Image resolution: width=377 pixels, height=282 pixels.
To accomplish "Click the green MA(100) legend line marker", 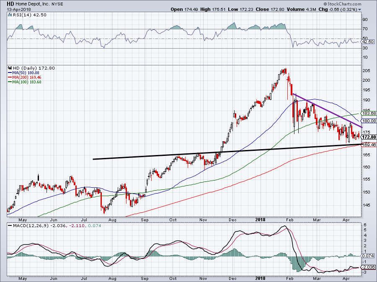I will 10,82.
